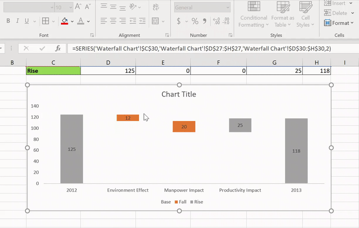Click the 2012 gray bar labeled 125

[72, 149]
